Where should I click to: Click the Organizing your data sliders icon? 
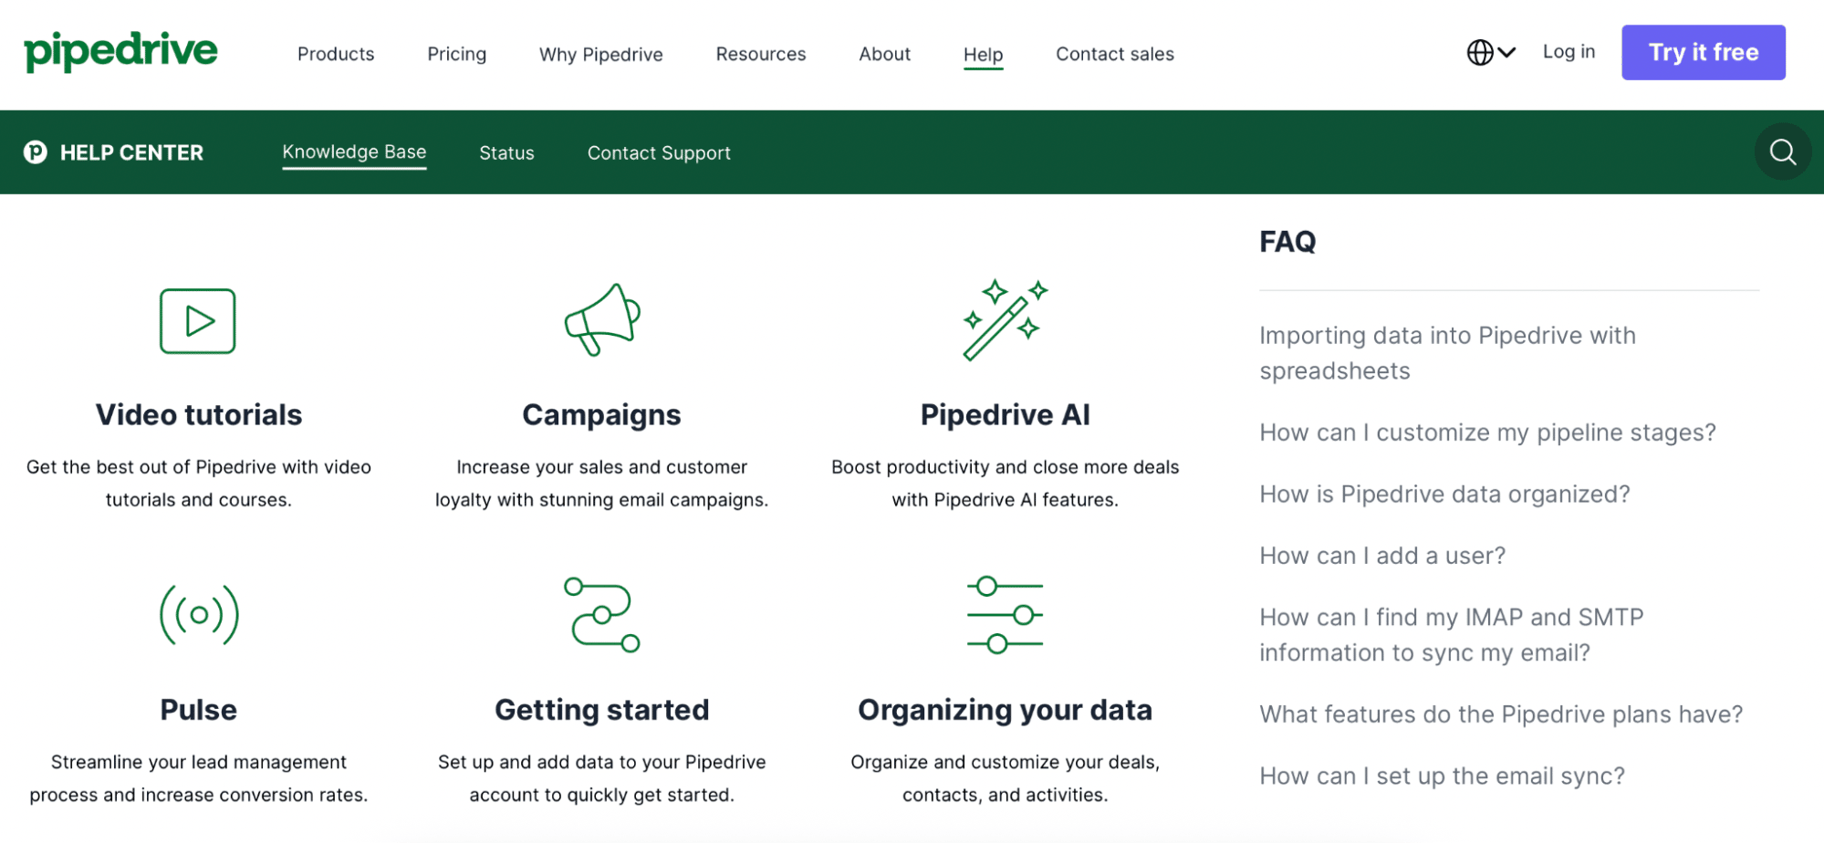1005,615
